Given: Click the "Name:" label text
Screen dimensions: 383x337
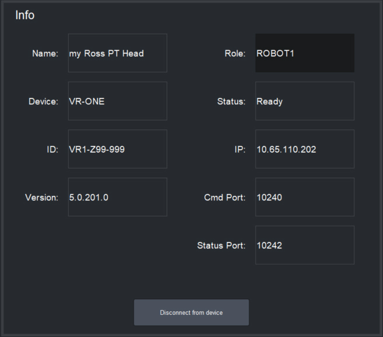Looking at the screenshot, I should click(x=45, y=54).
